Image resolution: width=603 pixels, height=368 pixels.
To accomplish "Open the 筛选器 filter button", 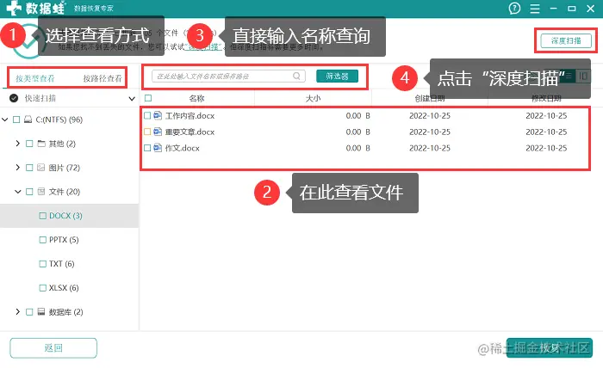I will (x=338, y=76).
